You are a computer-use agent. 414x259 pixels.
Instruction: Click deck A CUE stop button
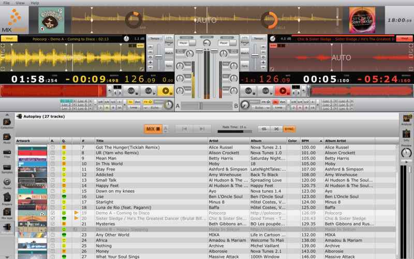click(x=131, y=91)
